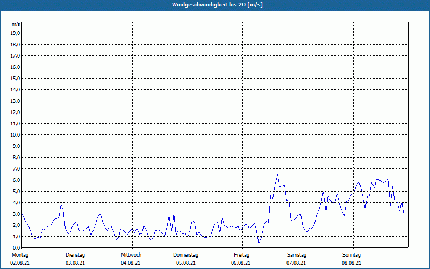The height and width of the screenshot is (269, 430).
Task: Click the "Montag" day label
Action: click(x=20, y=255)
